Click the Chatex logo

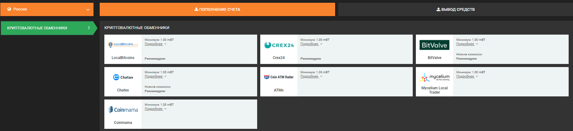pos(123,77)
